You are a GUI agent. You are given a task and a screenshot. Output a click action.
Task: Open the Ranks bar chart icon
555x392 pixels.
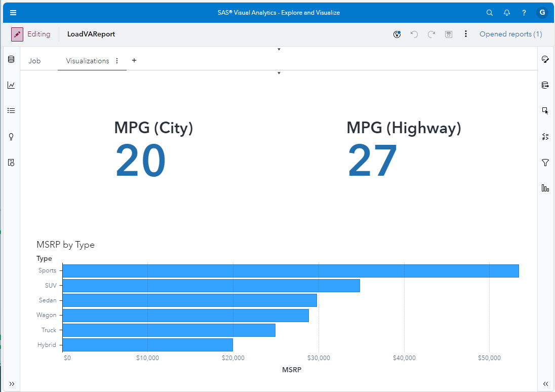[x=545, y=188]
